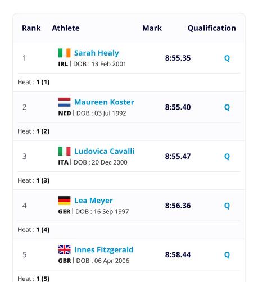Viewport: 258px width, 282px height.
Task: Click the Q marker in Maureen Koster's row
Action: pyautogui.click(x=227, y=107)
